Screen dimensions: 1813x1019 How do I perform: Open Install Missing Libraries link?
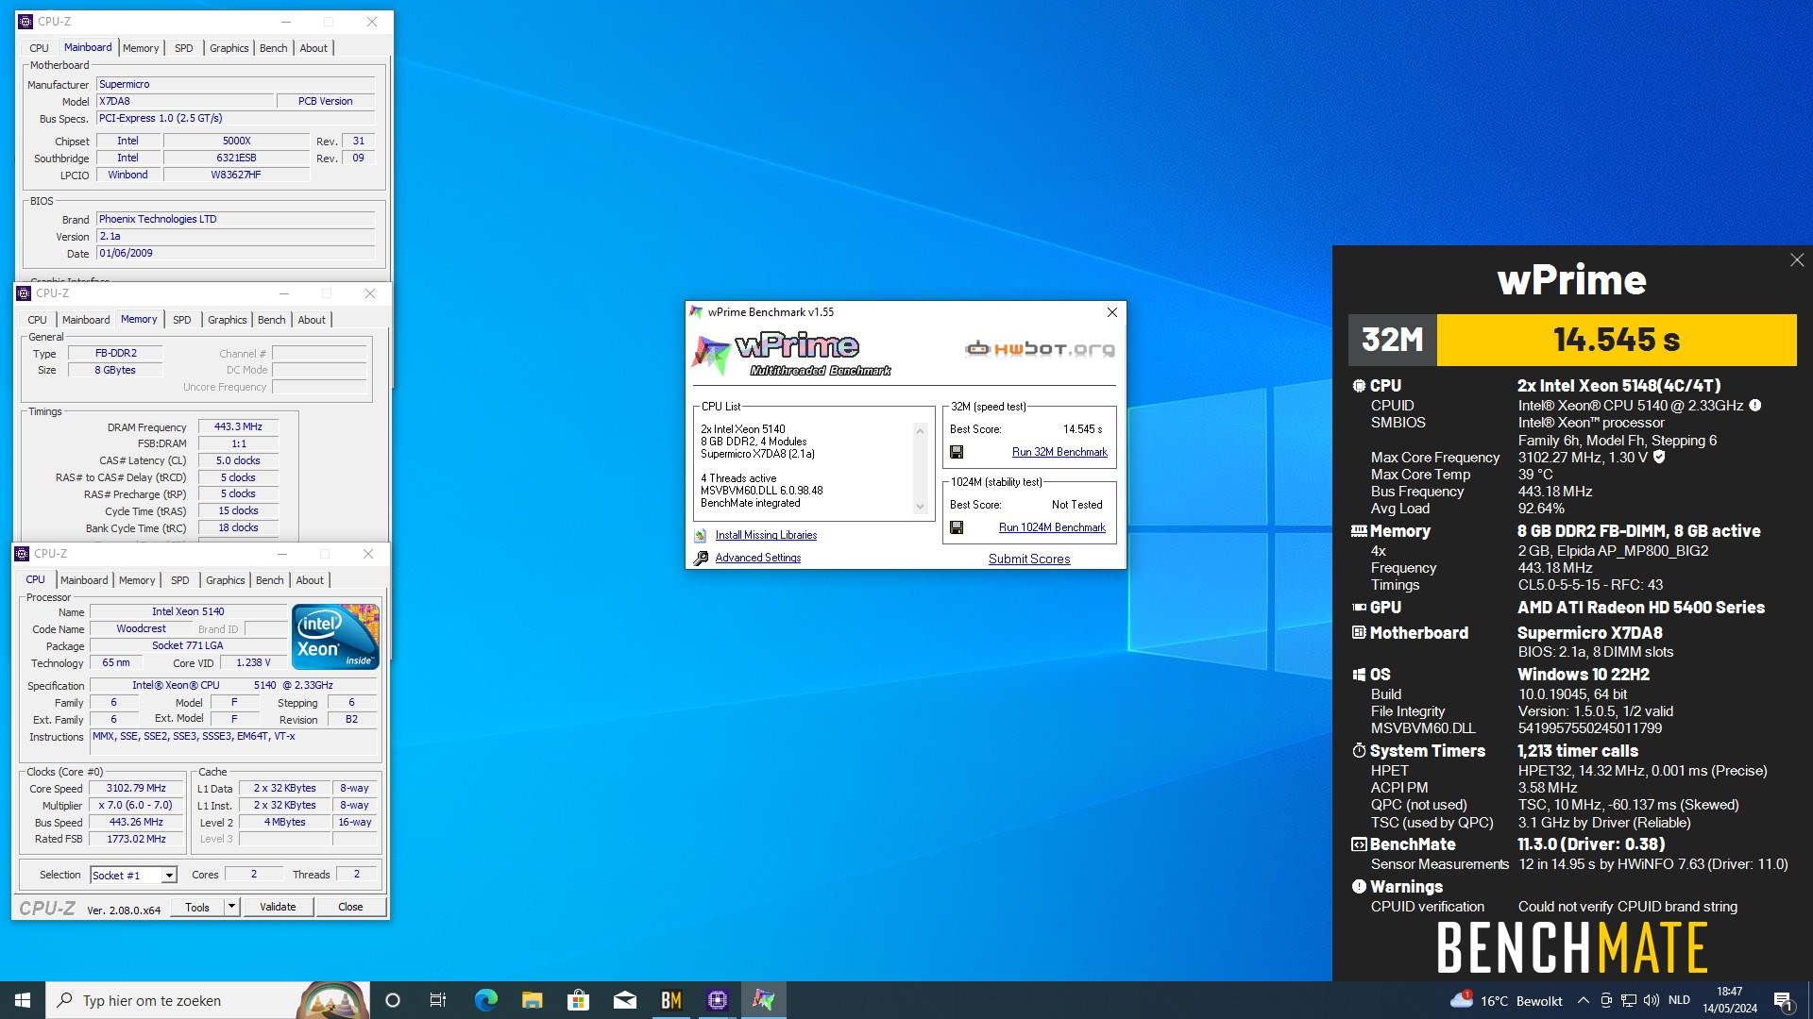(x=766, y=535)
